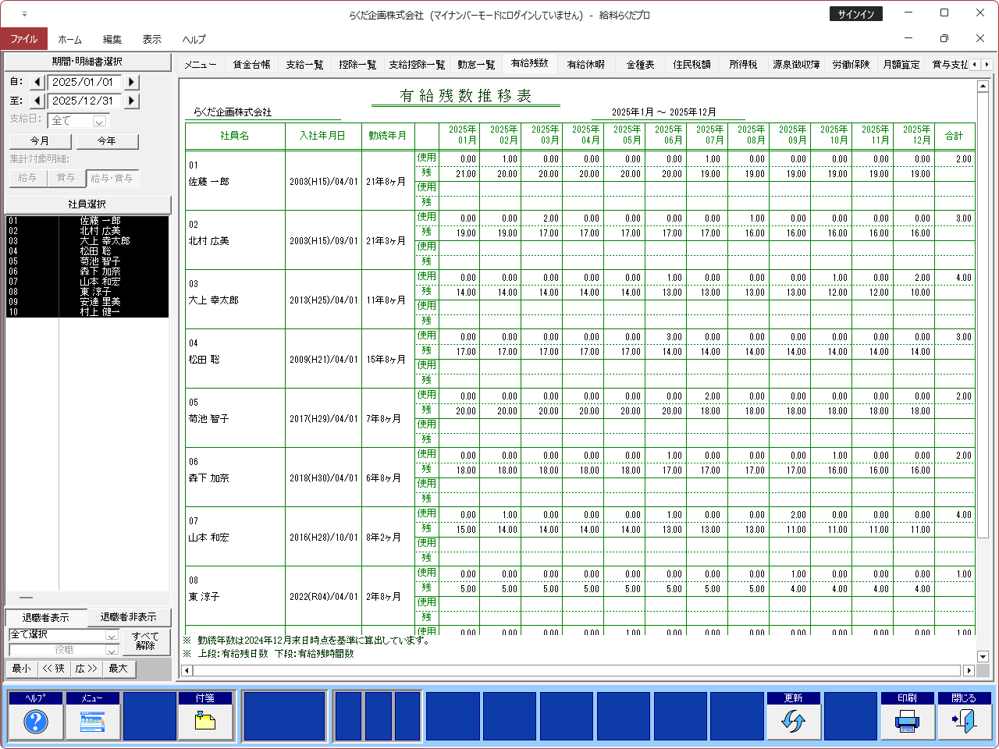
Task: Toggle 退職者非表示 to hide retired employees
Action: (128, 617)
